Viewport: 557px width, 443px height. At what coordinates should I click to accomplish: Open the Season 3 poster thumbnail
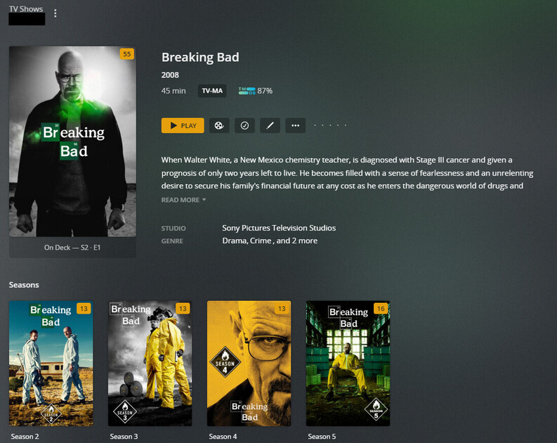[x=150, y=364]
